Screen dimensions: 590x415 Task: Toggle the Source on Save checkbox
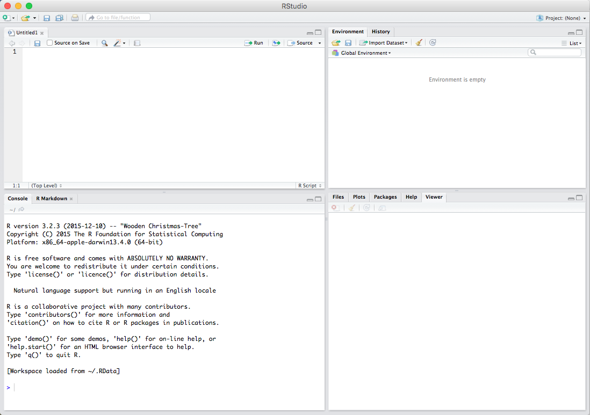(x=50, y=43)
